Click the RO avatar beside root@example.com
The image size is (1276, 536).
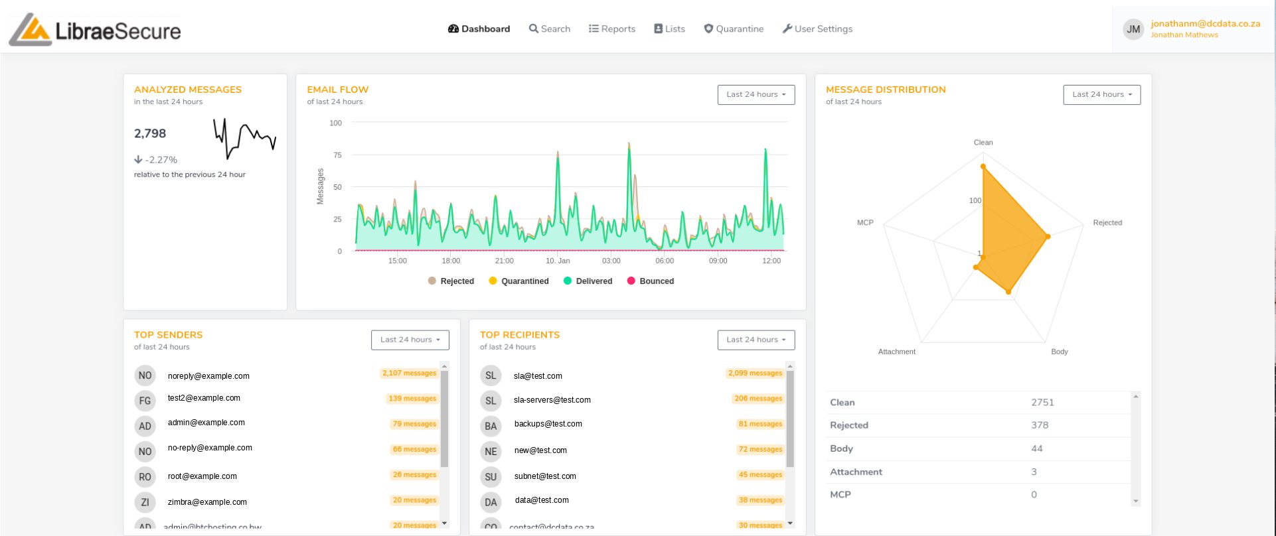(145, 476)
